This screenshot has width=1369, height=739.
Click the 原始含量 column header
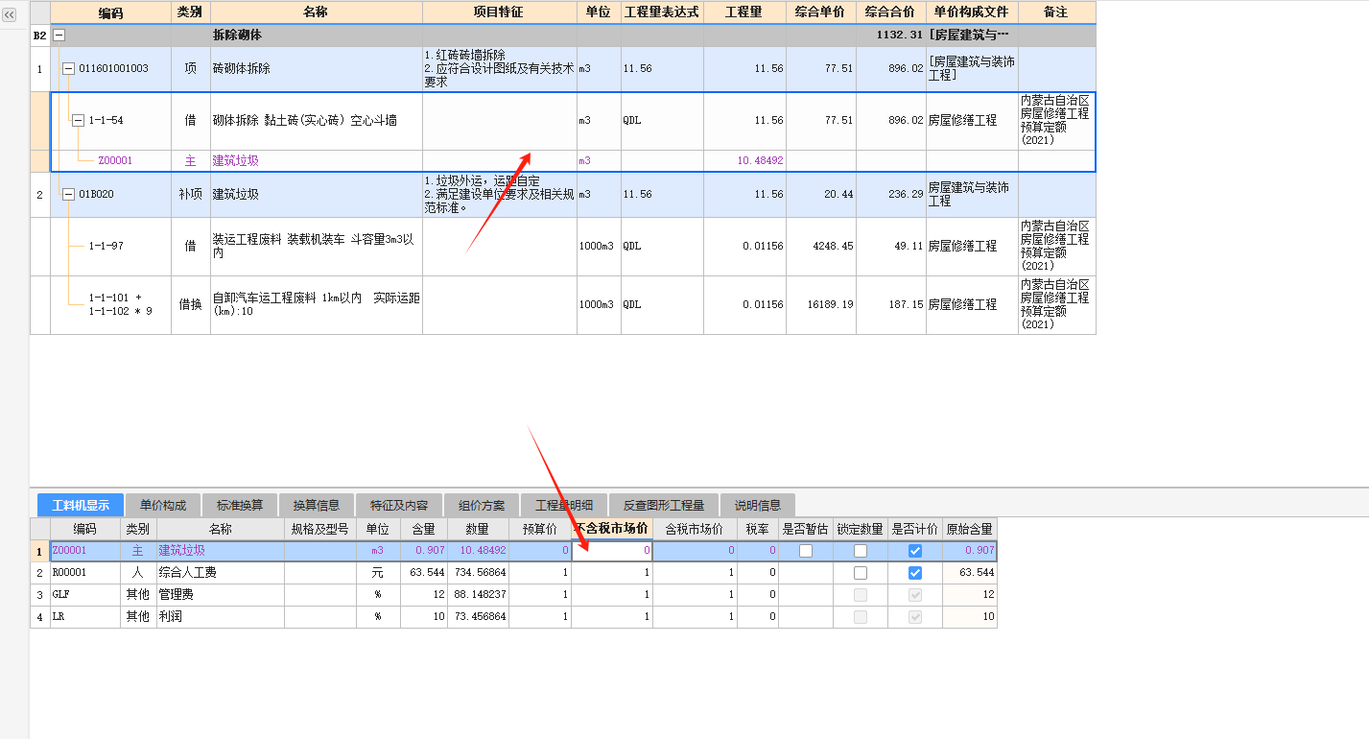pyautogui.click(x=970, y=529)
